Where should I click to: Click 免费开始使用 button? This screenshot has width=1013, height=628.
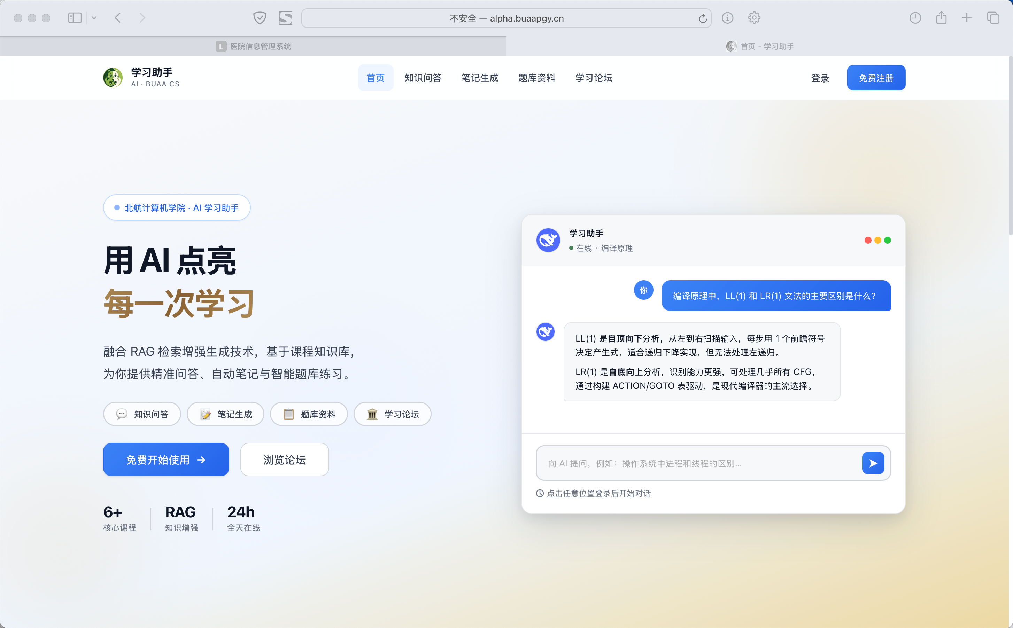pyautogui.click(x=166, y=460)
